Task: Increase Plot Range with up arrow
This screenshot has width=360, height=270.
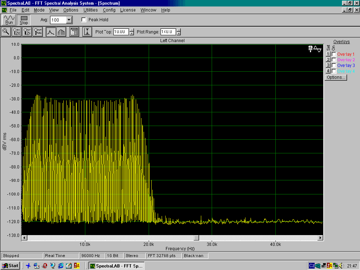Action: click(x=179, y=30)
